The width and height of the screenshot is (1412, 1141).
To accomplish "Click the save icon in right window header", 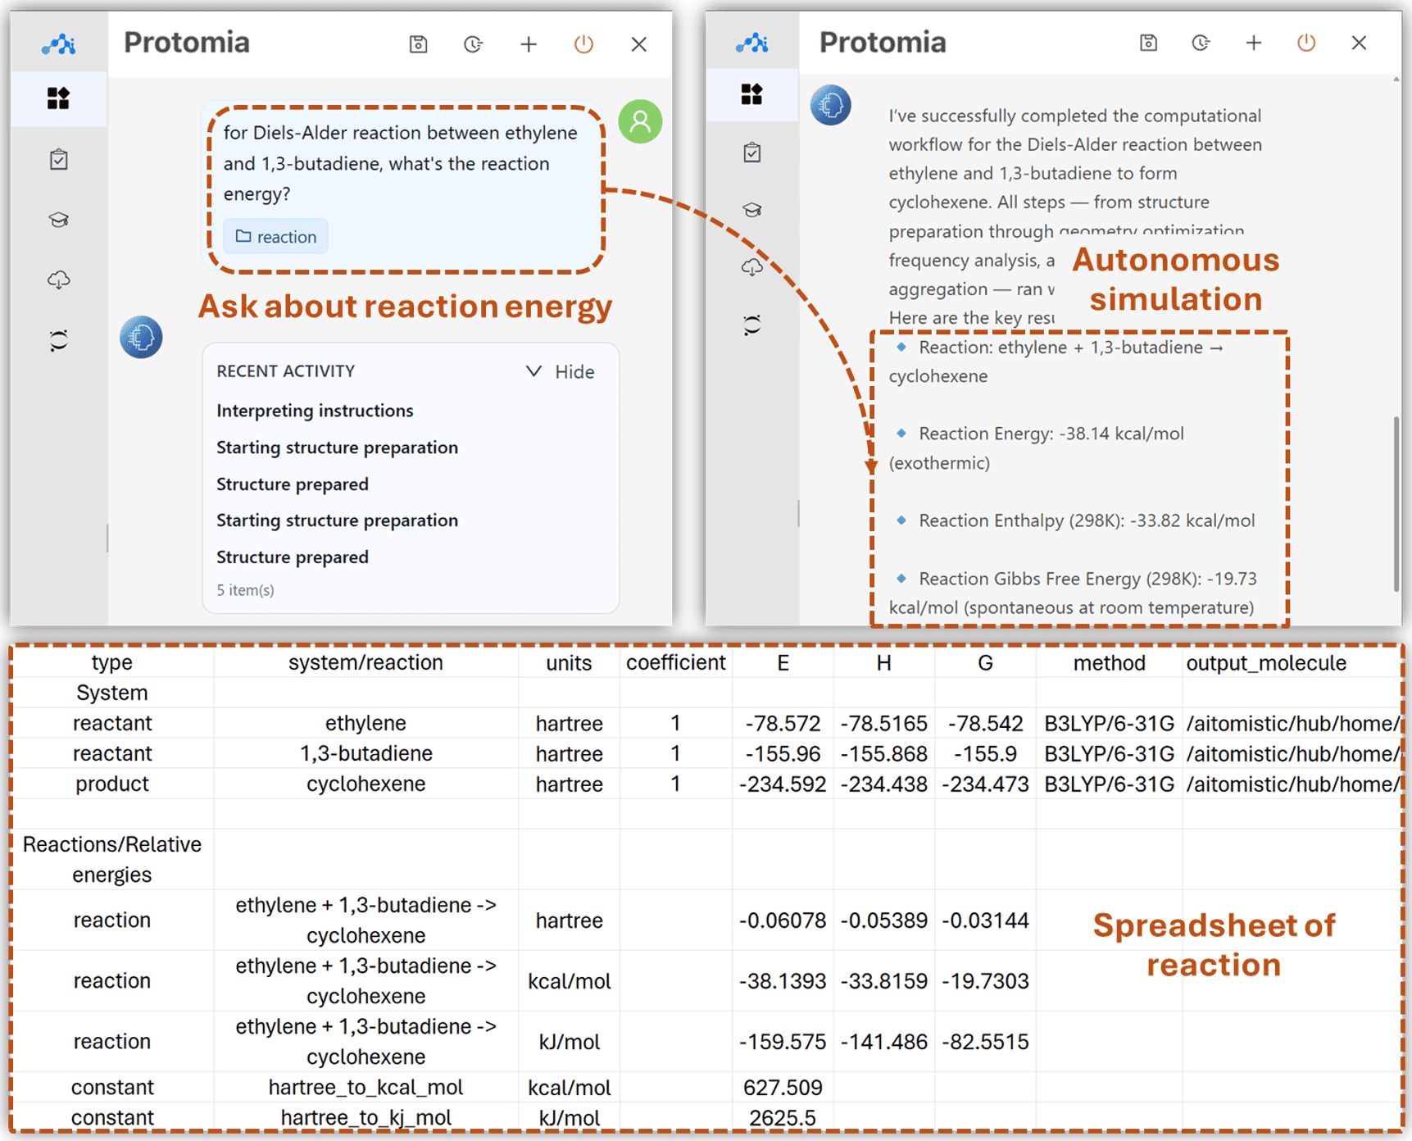I will coord(1148,43).
